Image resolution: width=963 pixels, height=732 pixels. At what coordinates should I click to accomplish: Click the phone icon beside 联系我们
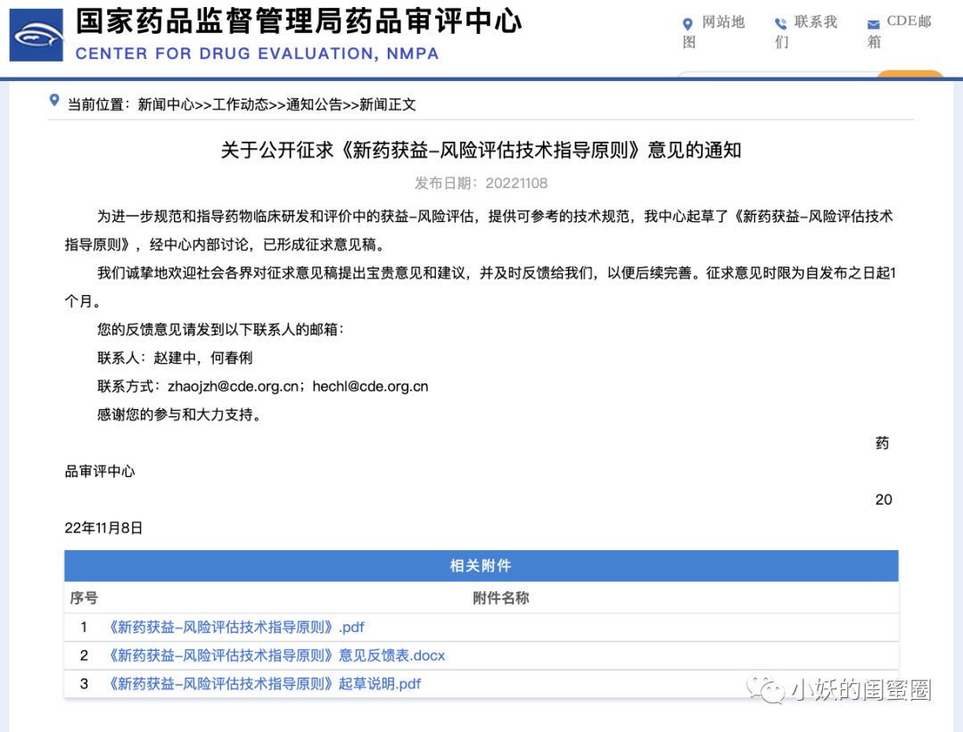click(781, 24)
